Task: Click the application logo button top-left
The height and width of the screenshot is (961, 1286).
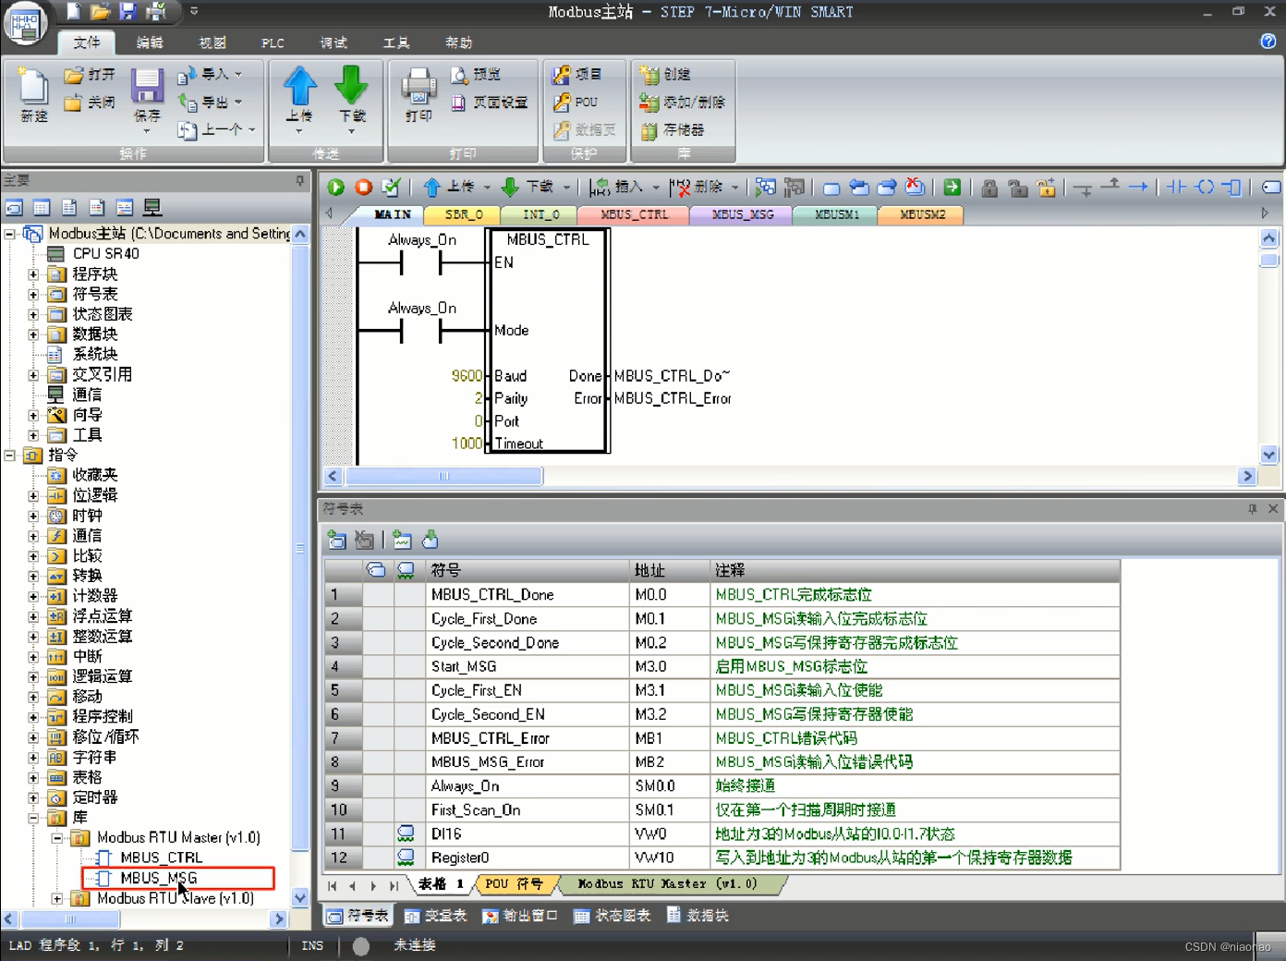Action: pyautogui.click(x=25, y=23)
